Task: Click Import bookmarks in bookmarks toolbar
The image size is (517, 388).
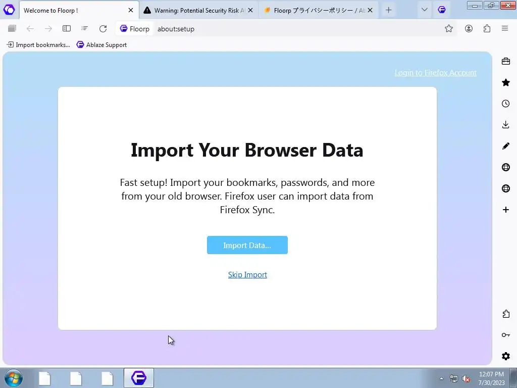Action: tap(38, 45)
